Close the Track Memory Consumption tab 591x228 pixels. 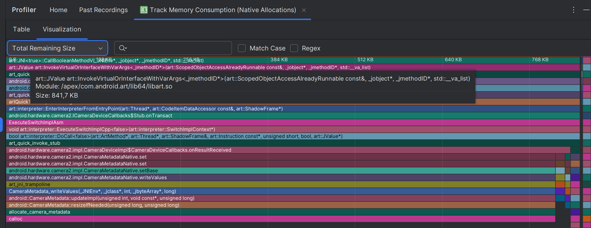tap(304, 10)
